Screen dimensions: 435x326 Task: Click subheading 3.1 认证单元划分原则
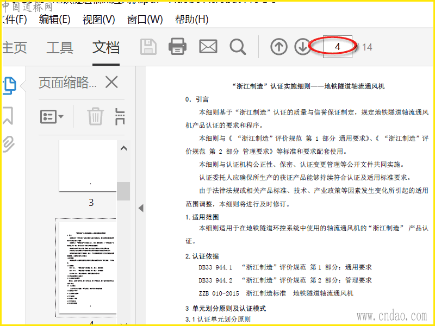(218, 319)
